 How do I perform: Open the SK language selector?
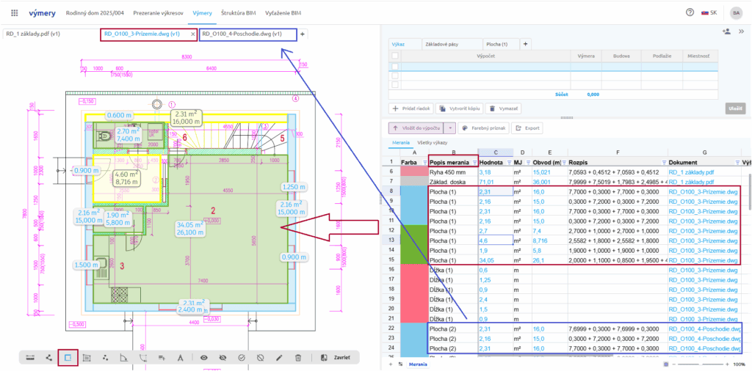[709, 12]
